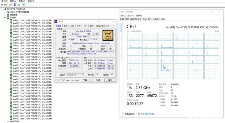225x123 pixels.
Task: Expand the 磁盘驱动器 node at the bottom
Action: 5,121
